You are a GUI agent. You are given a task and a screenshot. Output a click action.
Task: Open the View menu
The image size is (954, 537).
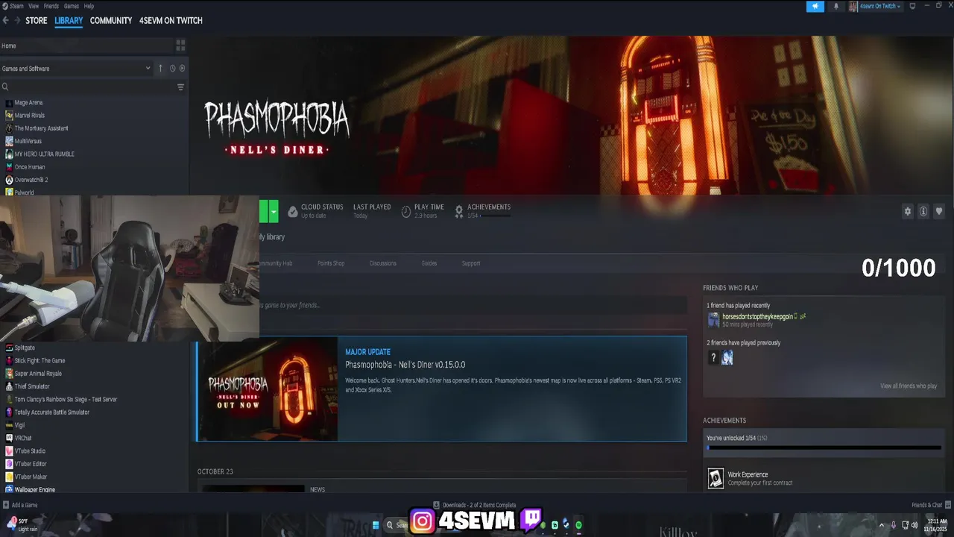coord(34,6)
